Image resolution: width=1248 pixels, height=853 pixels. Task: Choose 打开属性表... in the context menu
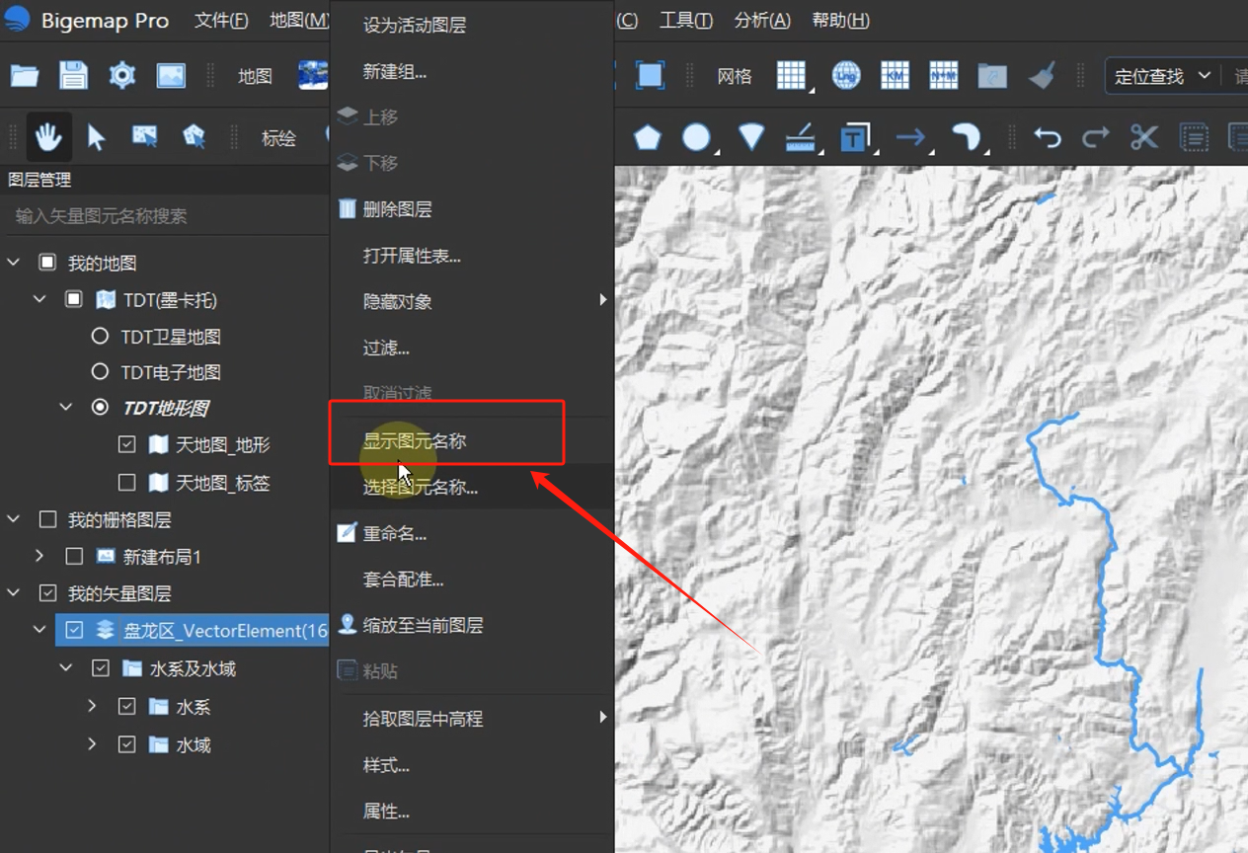[472, 256]
